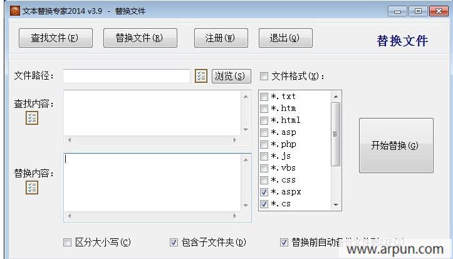Click right arrow of 查找内容 horizontal scrollbar
The height and width of the screenshot is (259, 453).
(235, 140)
